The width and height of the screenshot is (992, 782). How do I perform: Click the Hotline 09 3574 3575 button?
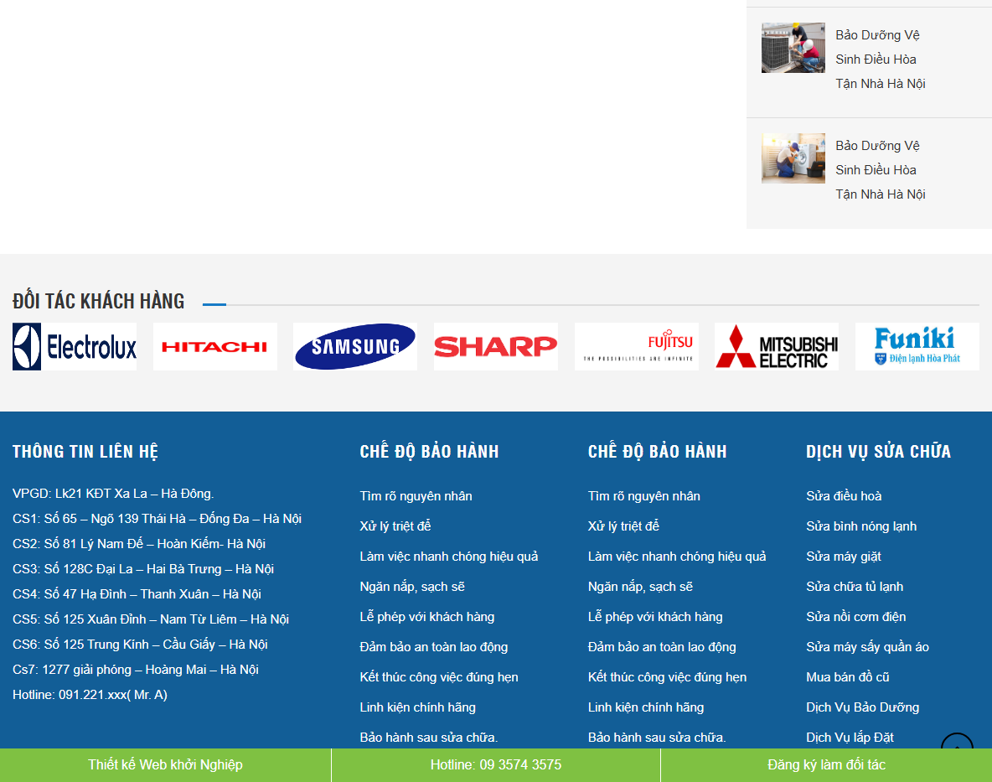pyautogui.click(x=496, y=765)
